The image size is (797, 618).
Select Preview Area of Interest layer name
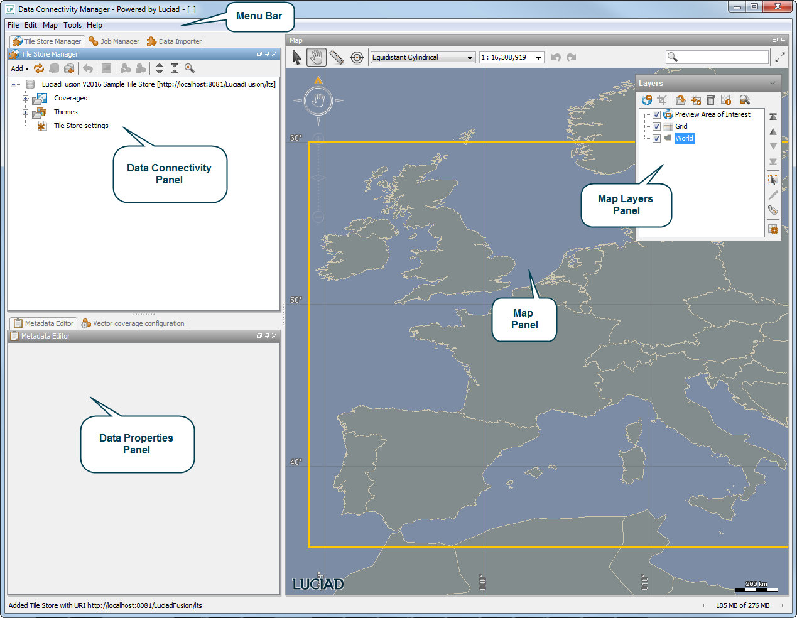pos(713,115)
